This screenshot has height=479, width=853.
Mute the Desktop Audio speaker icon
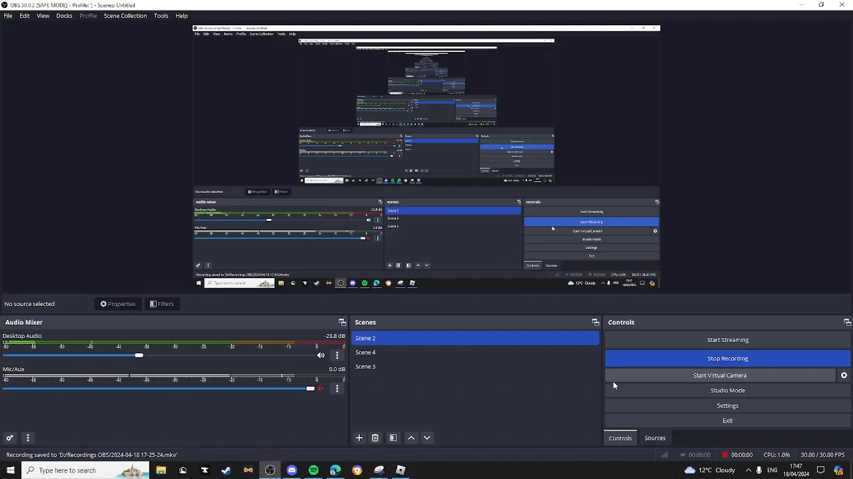click(x=321, y=355)
